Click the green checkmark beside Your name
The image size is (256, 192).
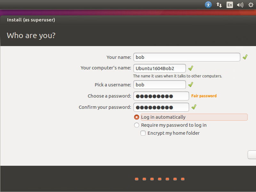tap(245, 57)
